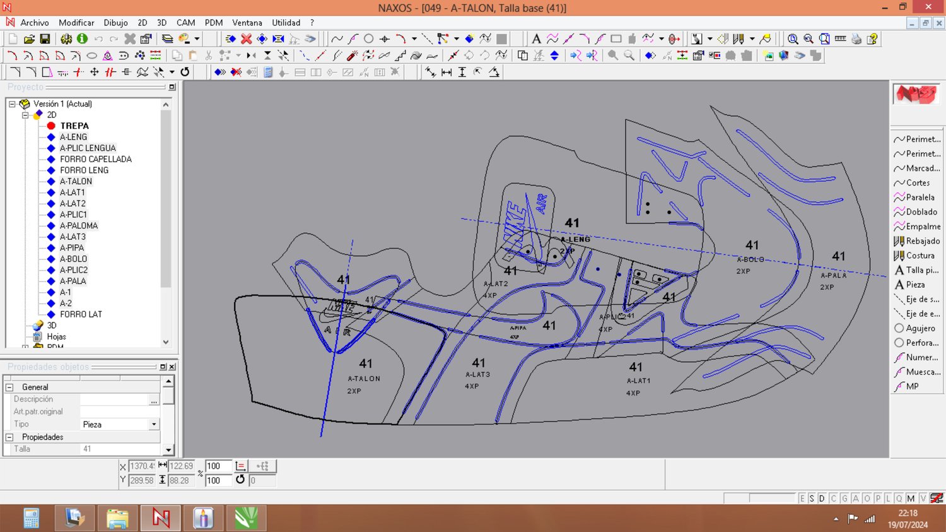Click the dynamite stick icon in second row

tap(352, 56)
